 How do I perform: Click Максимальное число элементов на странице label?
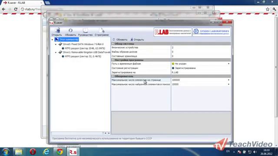pos(136,80)
